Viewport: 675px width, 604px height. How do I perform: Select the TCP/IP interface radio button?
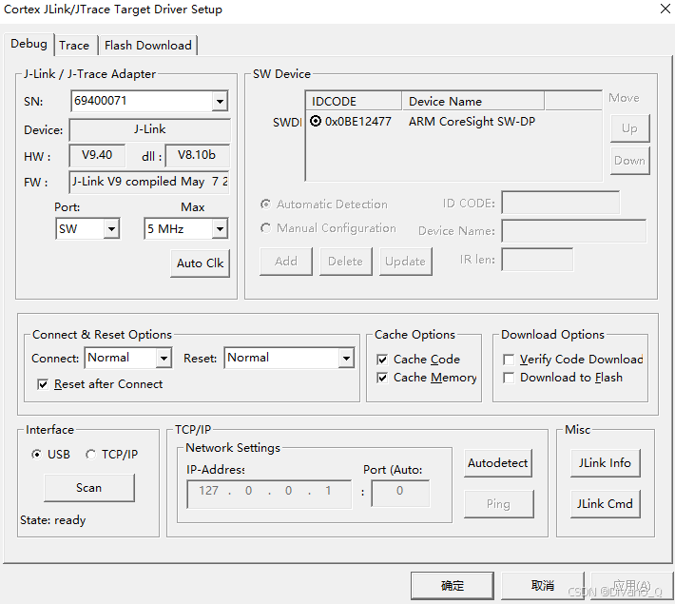[90, 455]
